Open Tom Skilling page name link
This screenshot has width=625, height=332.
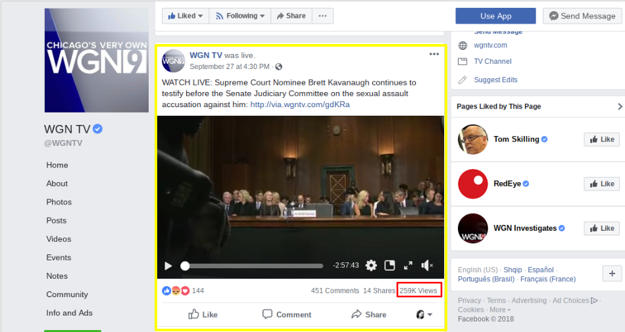pos(516,139)
